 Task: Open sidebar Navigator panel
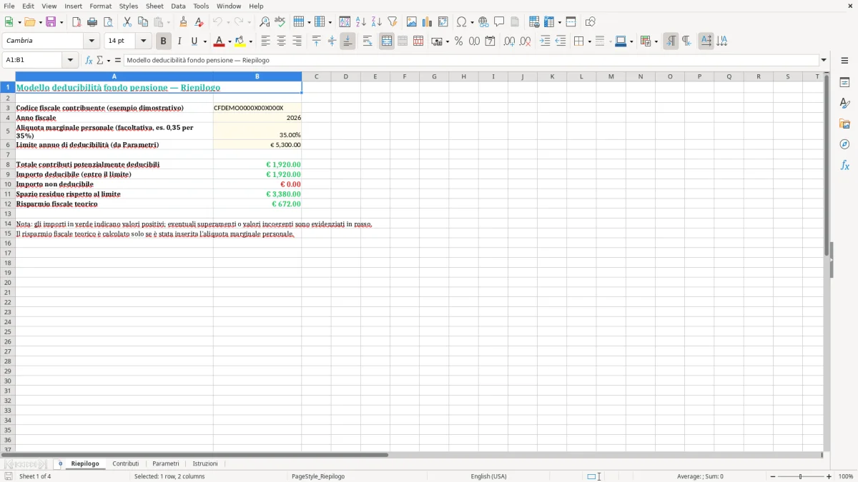(844, 144)
